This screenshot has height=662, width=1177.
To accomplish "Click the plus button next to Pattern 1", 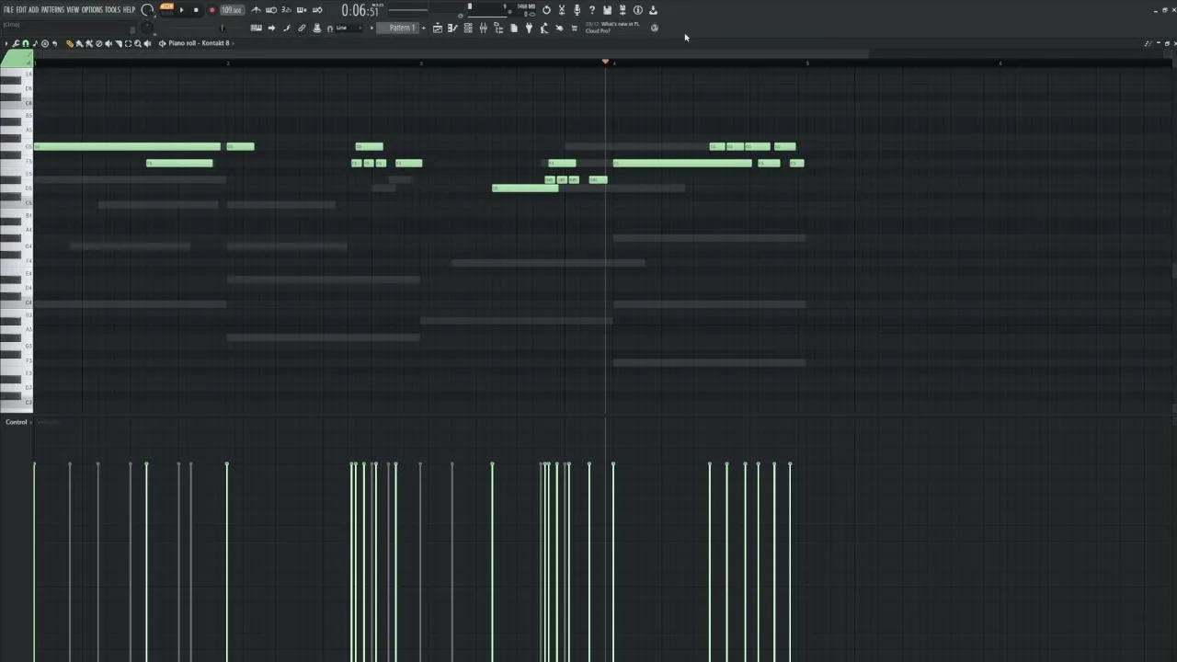I will 424,28.
